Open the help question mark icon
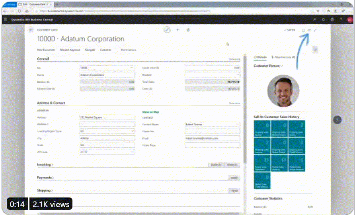The height and width of the screenshot is (215, 355). point(341,20)
